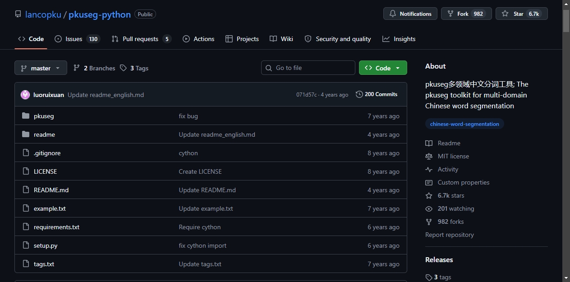The height and width of the screenshot is (282, 570).
Task: View the 982 forks link
Action: click(444, 222)
